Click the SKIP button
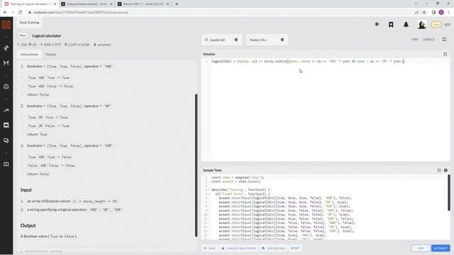Screen dimensions: 454x255 [x=210, y=248]
